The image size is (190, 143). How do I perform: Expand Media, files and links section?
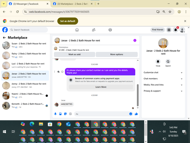click(163, 85)
